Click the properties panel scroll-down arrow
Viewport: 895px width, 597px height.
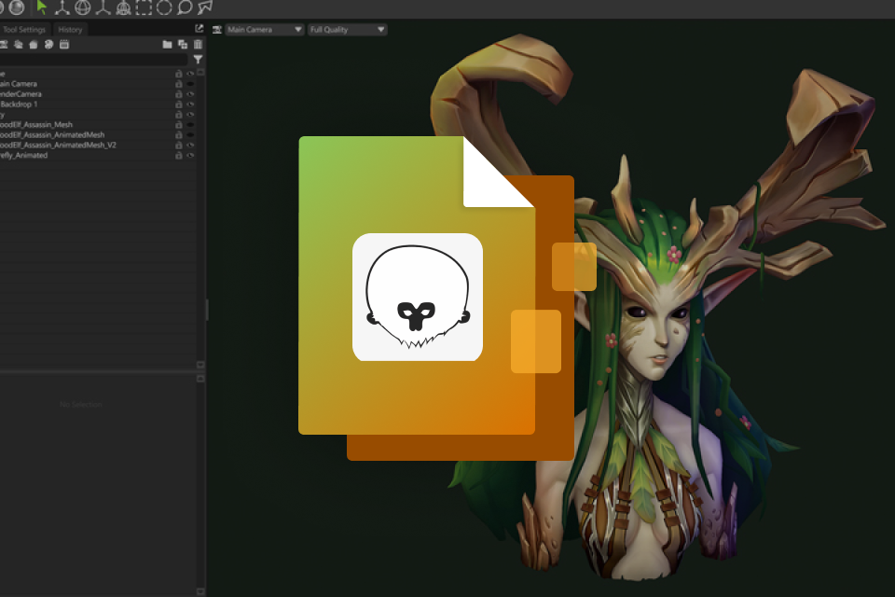tap(201, 591)
